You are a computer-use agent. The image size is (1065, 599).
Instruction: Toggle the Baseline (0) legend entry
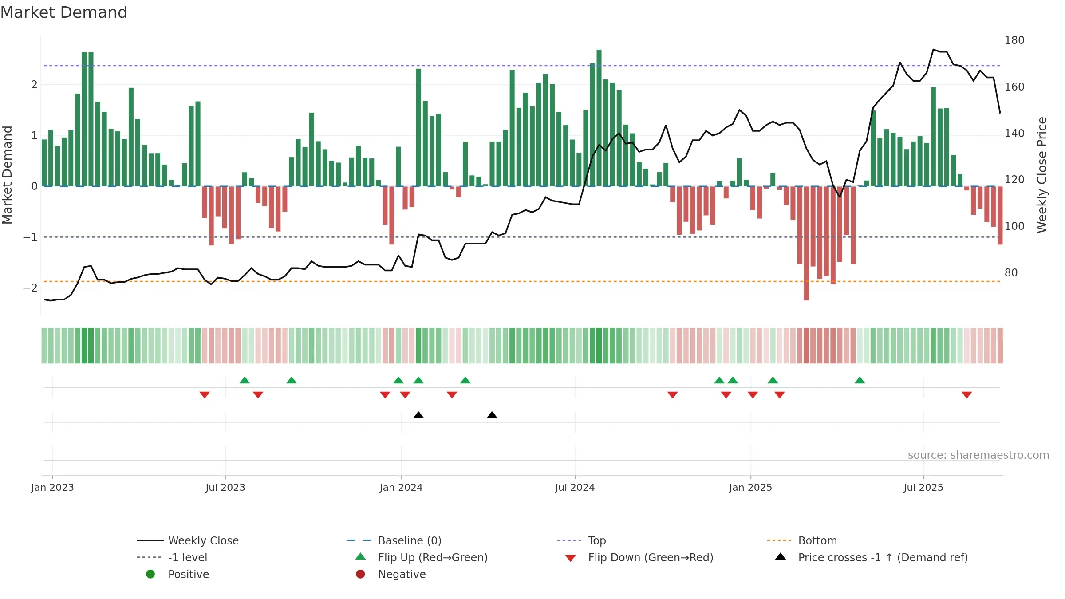pos(394,540)
